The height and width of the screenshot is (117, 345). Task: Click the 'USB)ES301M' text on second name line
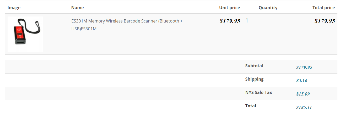84,29
